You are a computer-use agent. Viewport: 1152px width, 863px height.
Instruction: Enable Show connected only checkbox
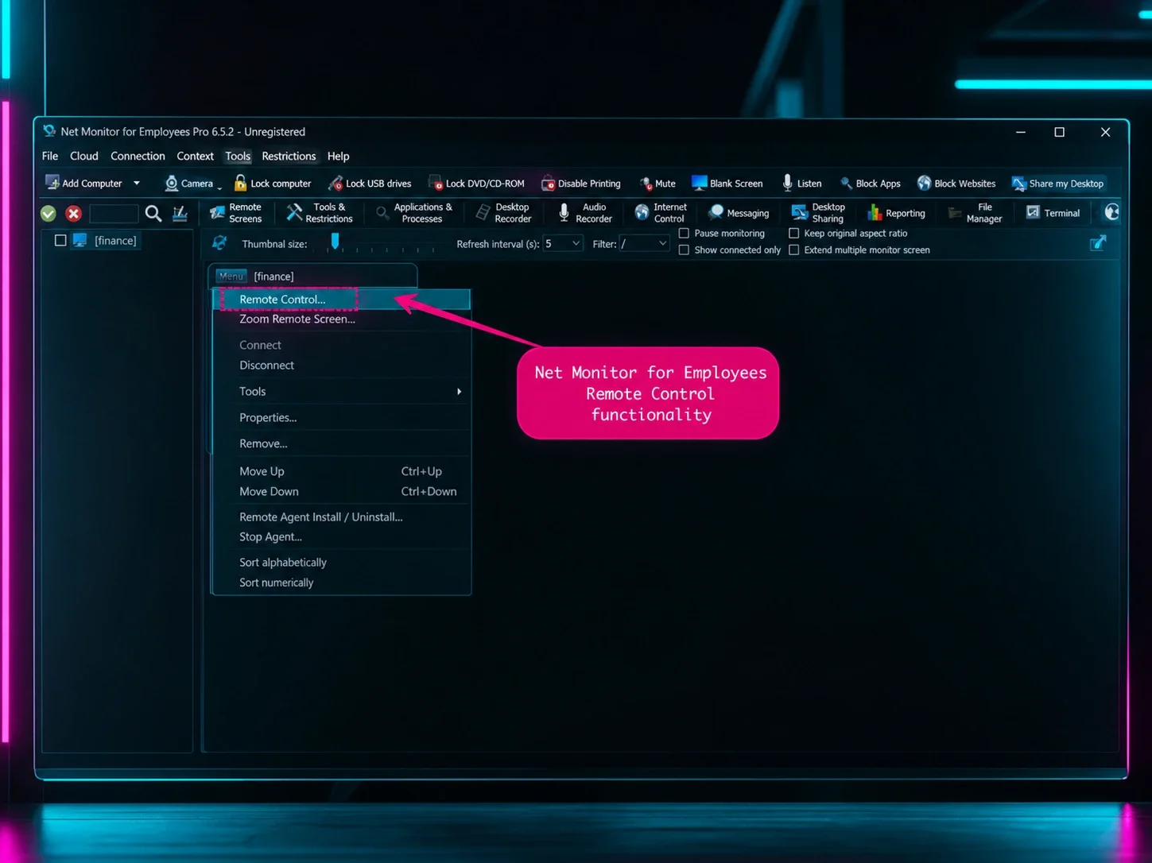(684, 250)
